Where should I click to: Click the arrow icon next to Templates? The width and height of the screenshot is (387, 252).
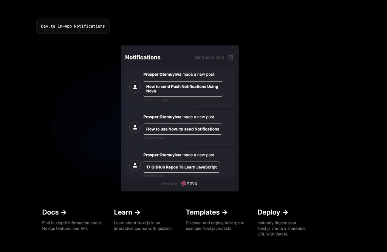point(224,212)
